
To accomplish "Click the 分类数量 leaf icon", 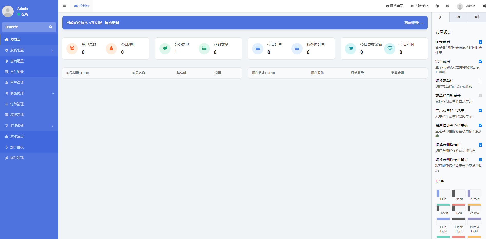I will 165,48.
